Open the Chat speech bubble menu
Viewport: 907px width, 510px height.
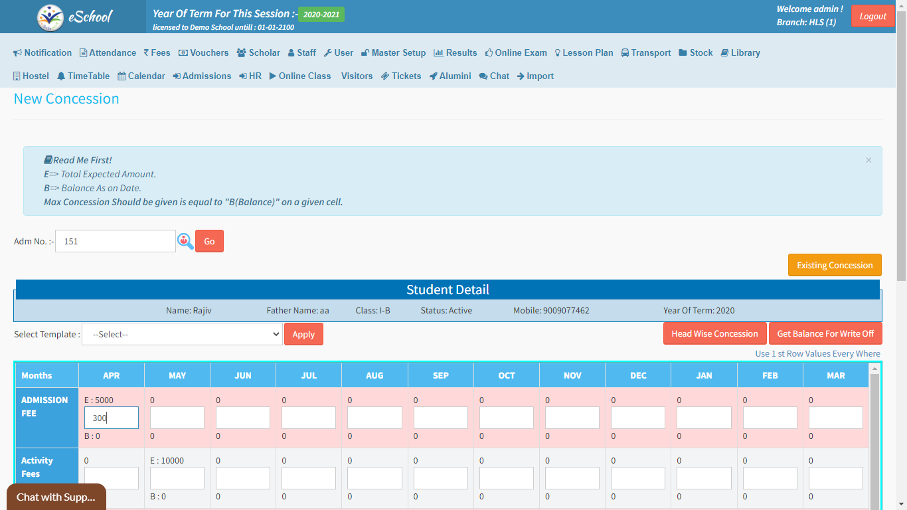(494, 76)
